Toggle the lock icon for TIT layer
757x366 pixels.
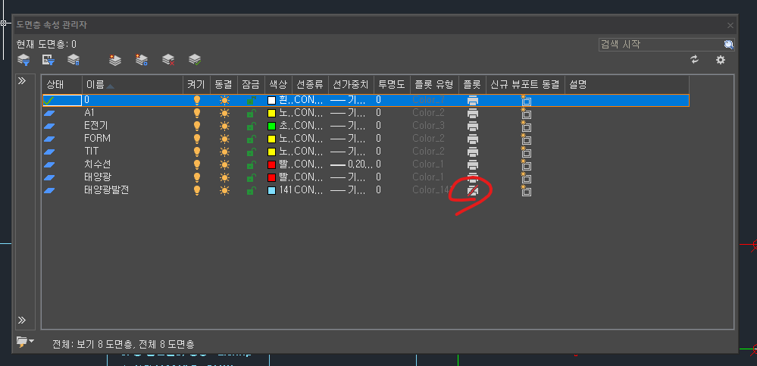tap(251, 152)
